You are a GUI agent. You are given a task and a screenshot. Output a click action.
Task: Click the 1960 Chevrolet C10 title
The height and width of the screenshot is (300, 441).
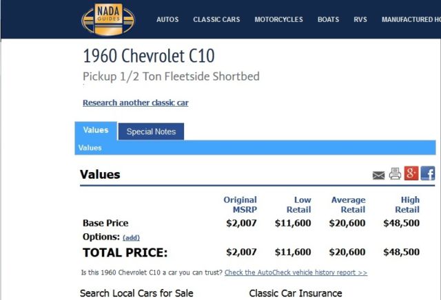[149, 56]
